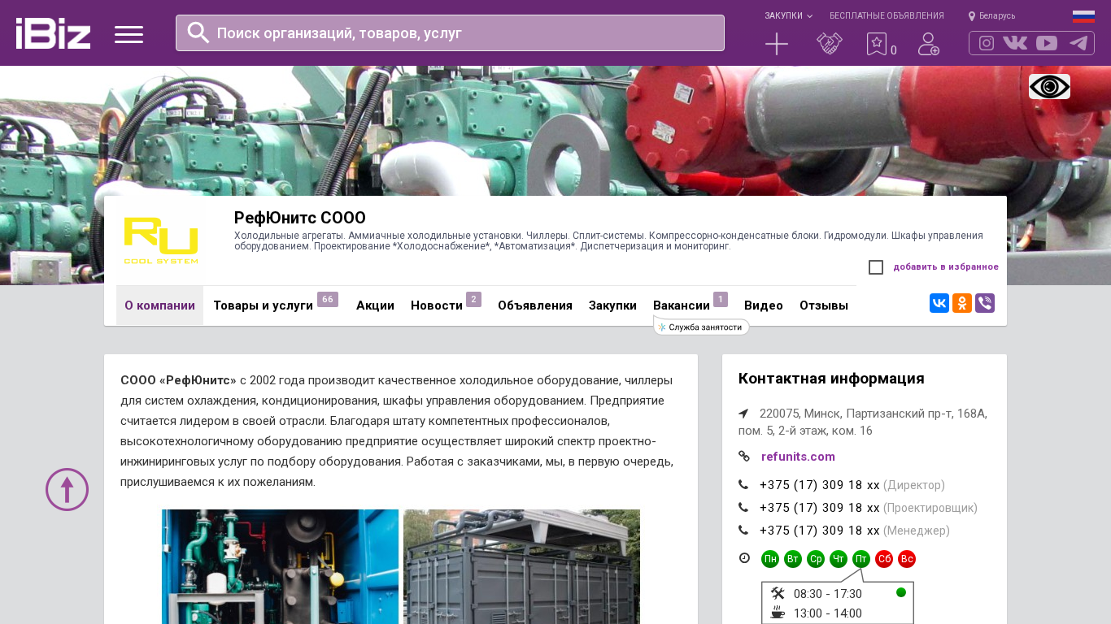Viewport: 1111px width, 624px height.
Task: Select Tuesday 'Вт' schedule day
Action: tap(793, 559)
